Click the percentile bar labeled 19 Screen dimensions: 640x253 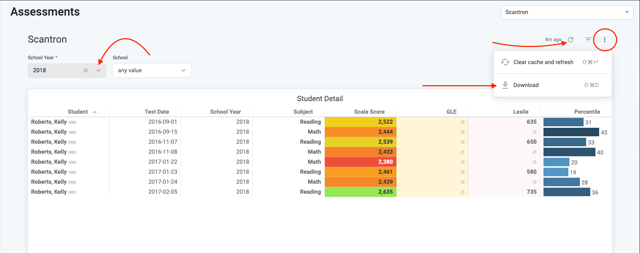pyautogui.click(x=556, y=172)
